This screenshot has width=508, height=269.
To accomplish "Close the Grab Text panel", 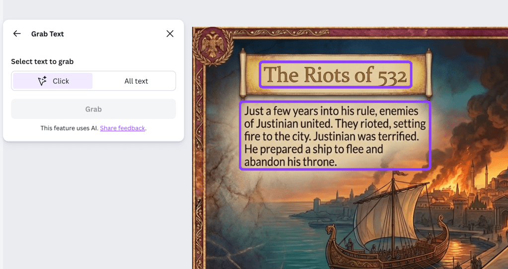I will pyautogui.click(x=170, y=34).
